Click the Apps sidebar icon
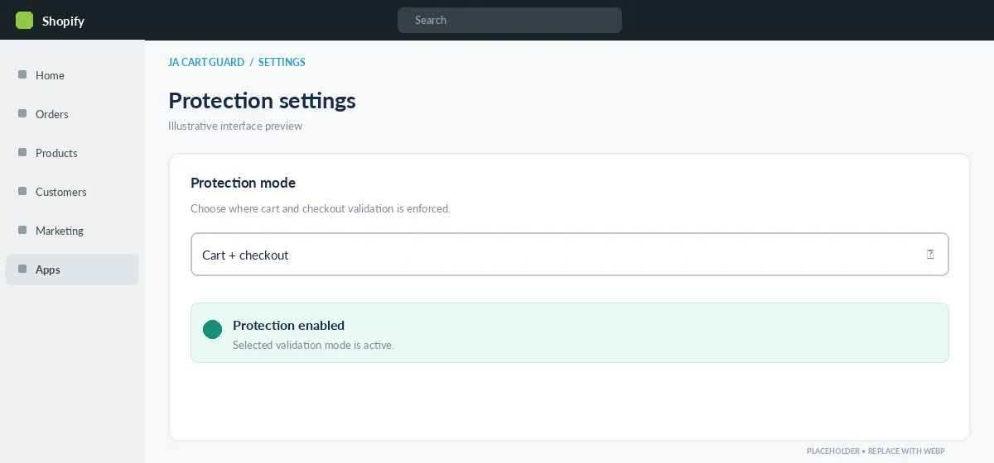994x463 pixels. pyautogui.click(x=22, y=269)
